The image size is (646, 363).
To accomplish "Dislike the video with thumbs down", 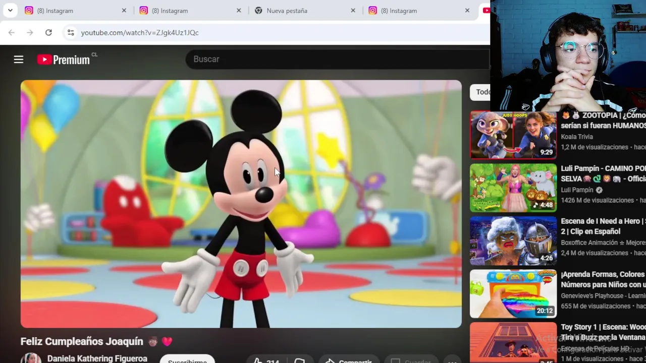I will 299,360.
